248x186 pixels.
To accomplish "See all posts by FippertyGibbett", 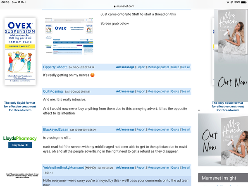I will pos(186,67).
